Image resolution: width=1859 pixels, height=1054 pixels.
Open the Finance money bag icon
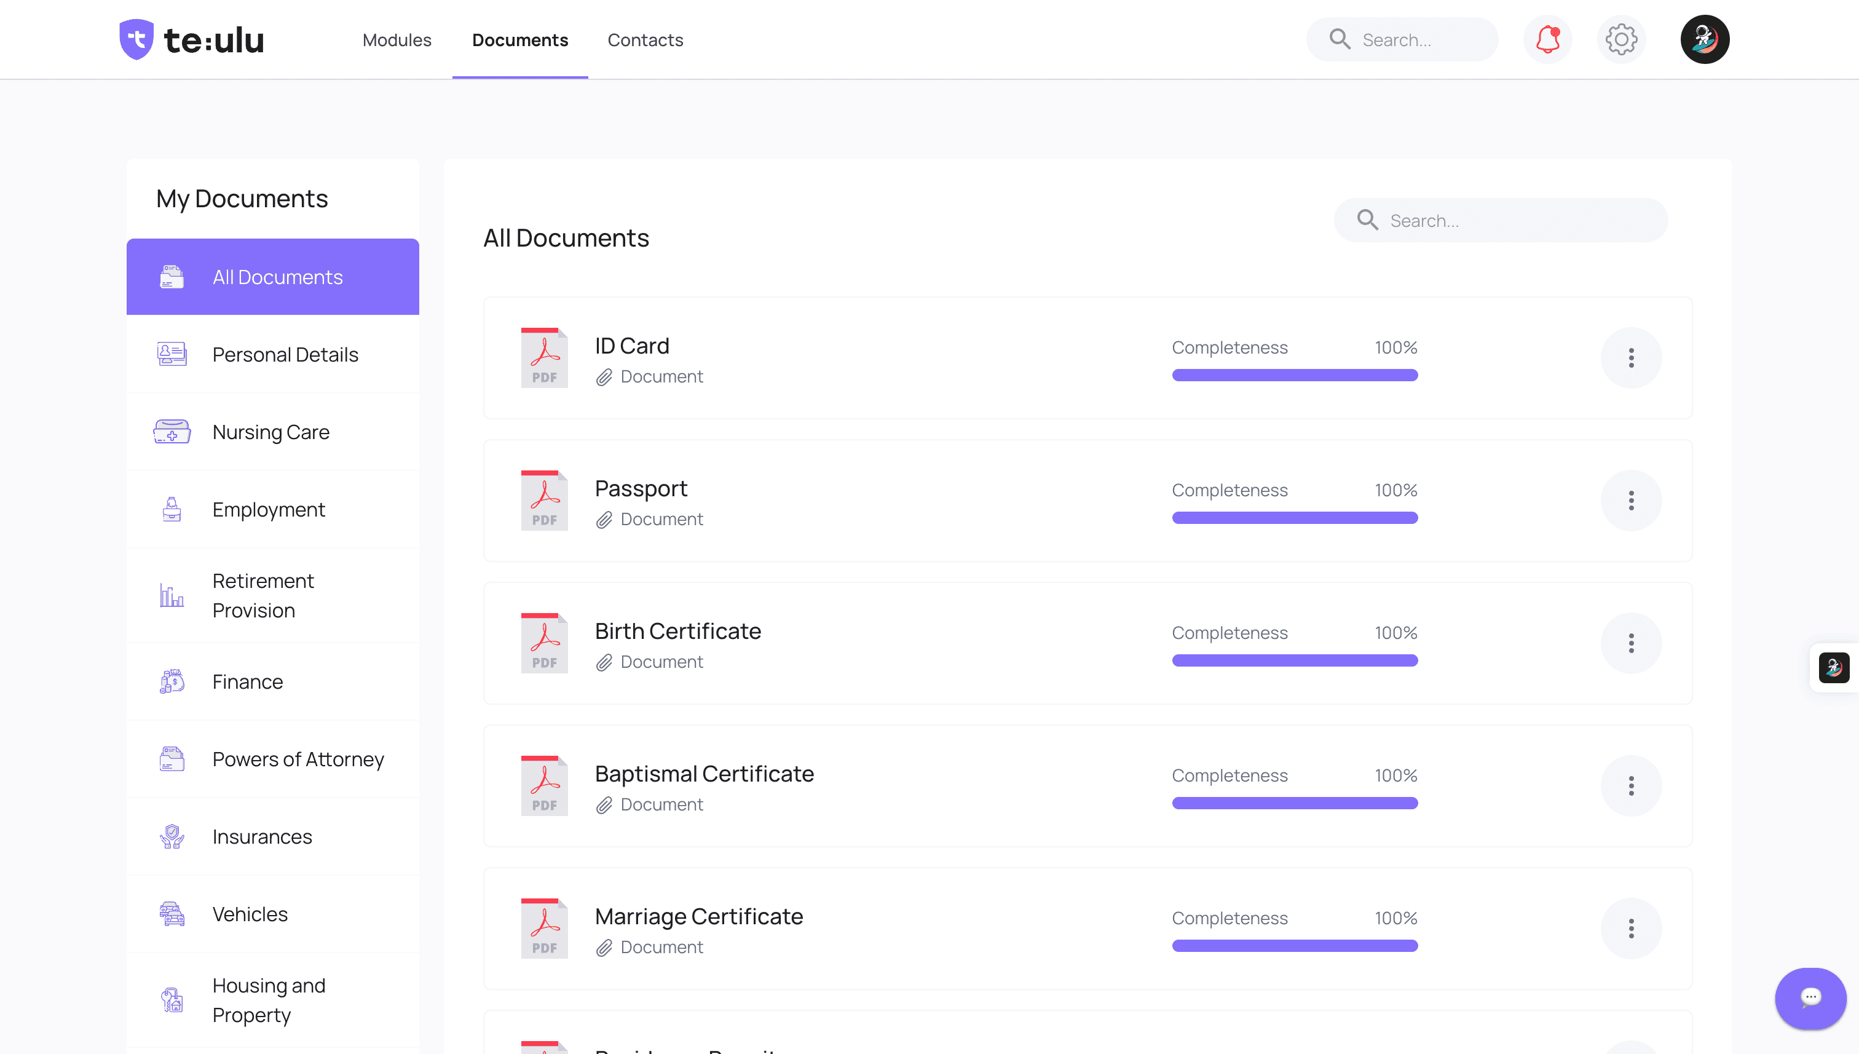point(171,681)
